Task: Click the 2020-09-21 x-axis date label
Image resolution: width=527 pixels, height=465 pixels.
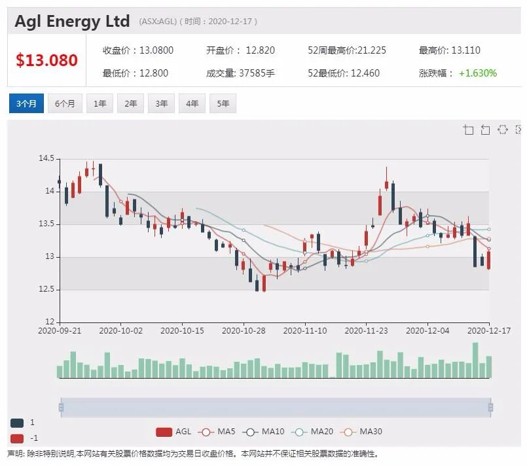Action: (60, 331)
